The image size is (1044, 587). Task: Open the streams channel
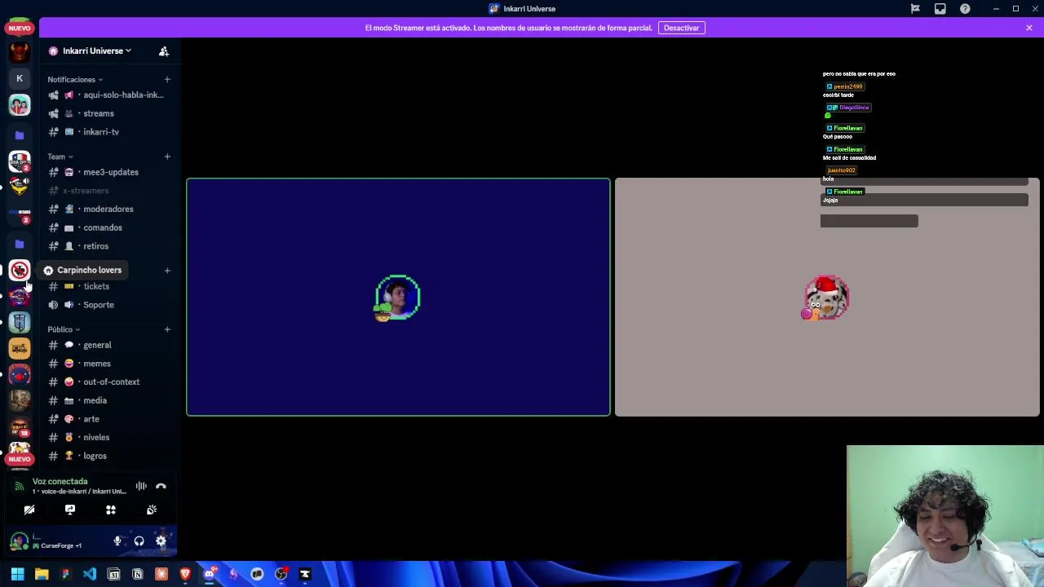(108, 113)
